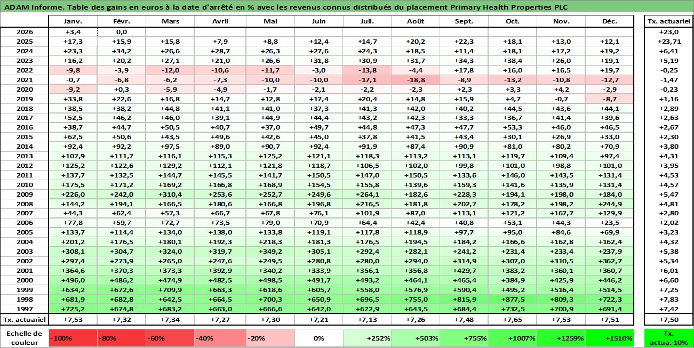Screen dimensions: 694x348
Task: Pick the +1510% bright green swatch
Action: pyautogui.click(x=609, y=337)
